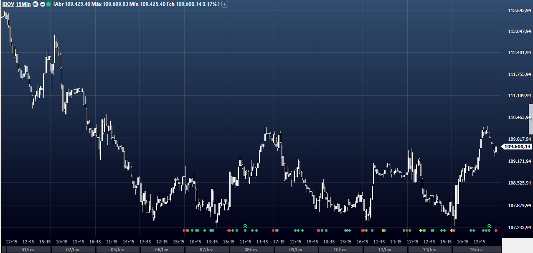Click the green double-arrow marker on 08/fev
The width and height of the screenshot is (533, 253).
(245, 226)
